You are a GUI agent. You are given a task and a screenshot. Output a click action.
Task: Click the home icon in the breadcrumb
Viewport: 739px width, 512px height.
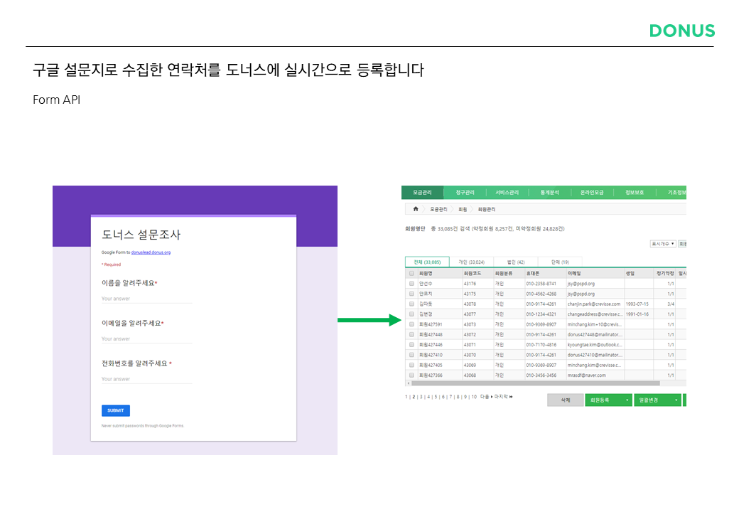[x=415, y=209]
